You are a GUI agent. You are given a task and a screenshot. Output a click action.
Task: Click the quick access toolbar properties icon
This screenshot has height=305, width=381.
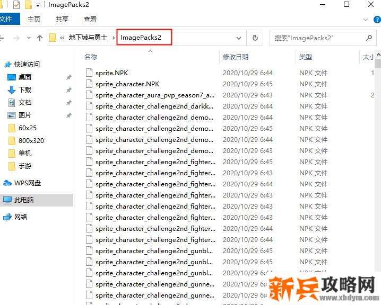(x=16, y=4)
